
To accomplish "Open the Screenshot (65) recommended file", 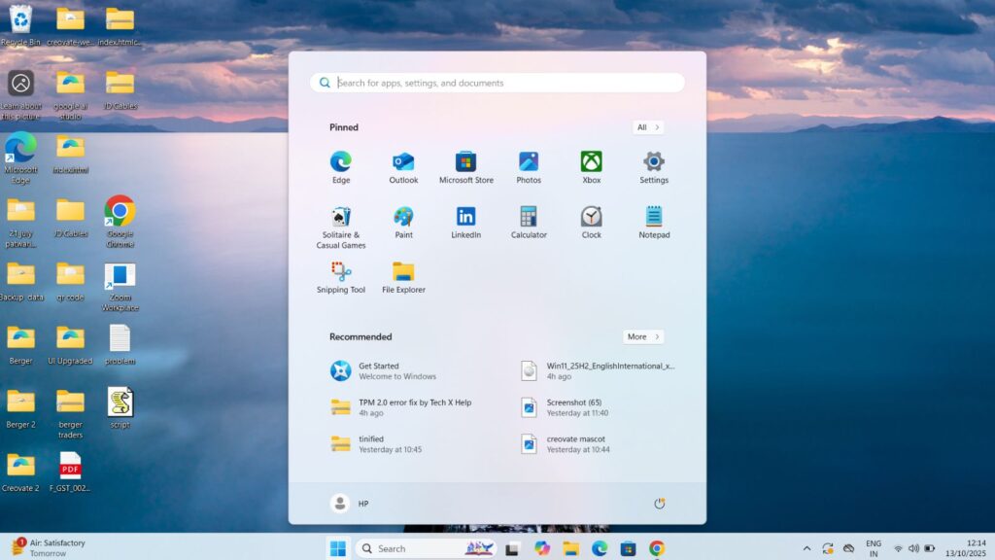I will pyautogui.click(x=573, y=407).
